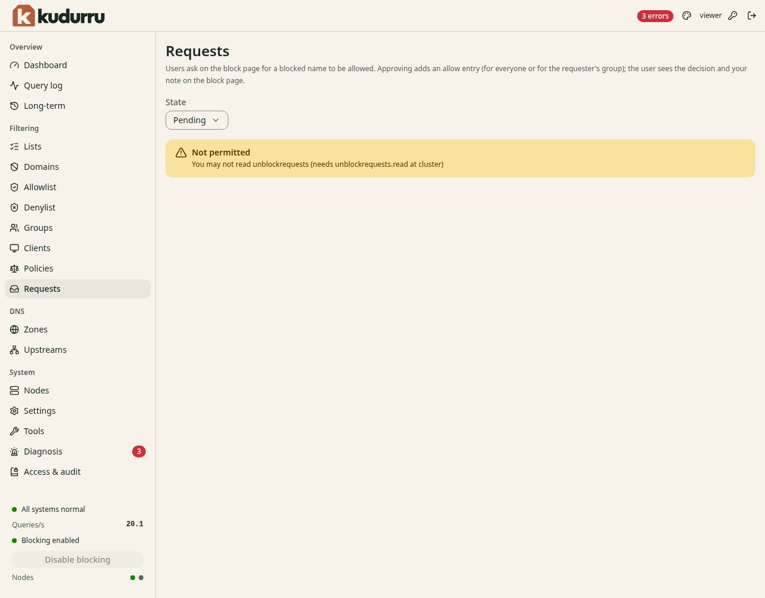765x598 pixels.
Task: Open the State Pending dropdown
Action: 197,120
